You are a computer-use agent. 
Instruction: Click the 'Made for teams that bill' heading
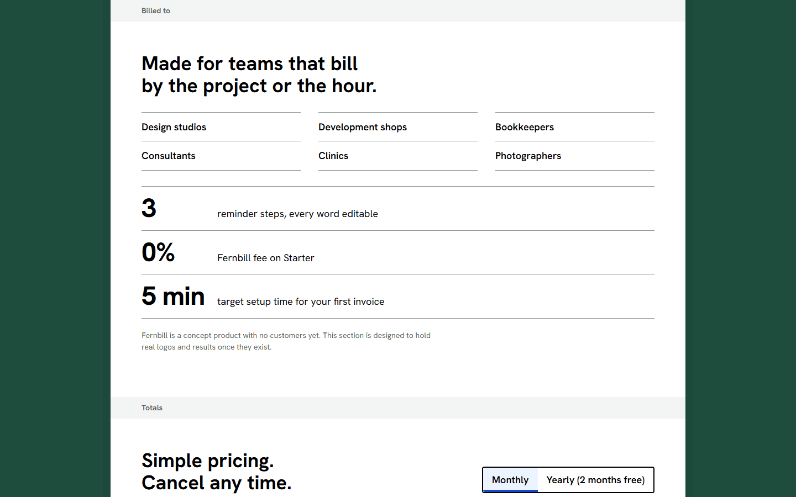tap(259, 75)
